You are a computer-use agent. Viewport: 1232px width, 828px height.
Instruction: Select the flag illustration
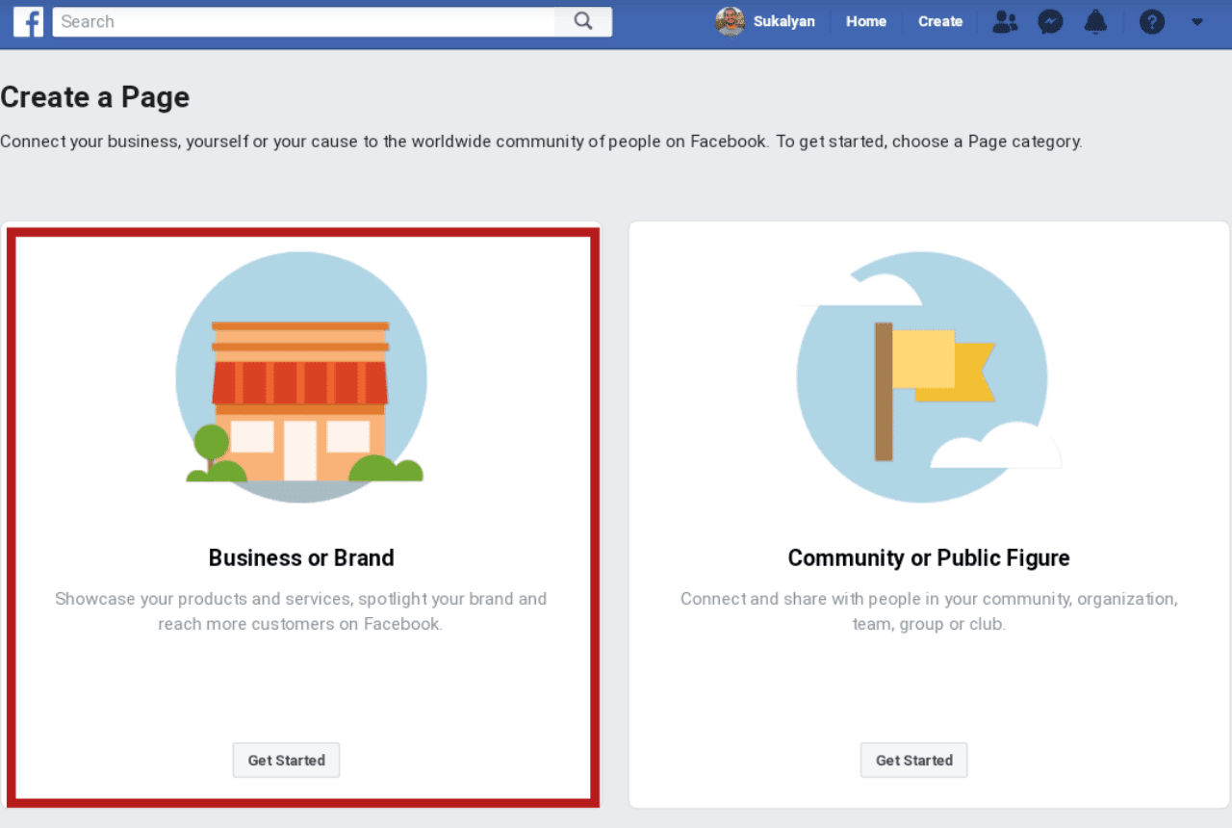[x=927, y=376]
